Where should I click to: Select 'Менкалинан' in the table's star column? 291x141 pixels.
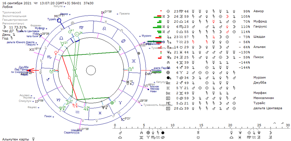click(x=264, y=98)
